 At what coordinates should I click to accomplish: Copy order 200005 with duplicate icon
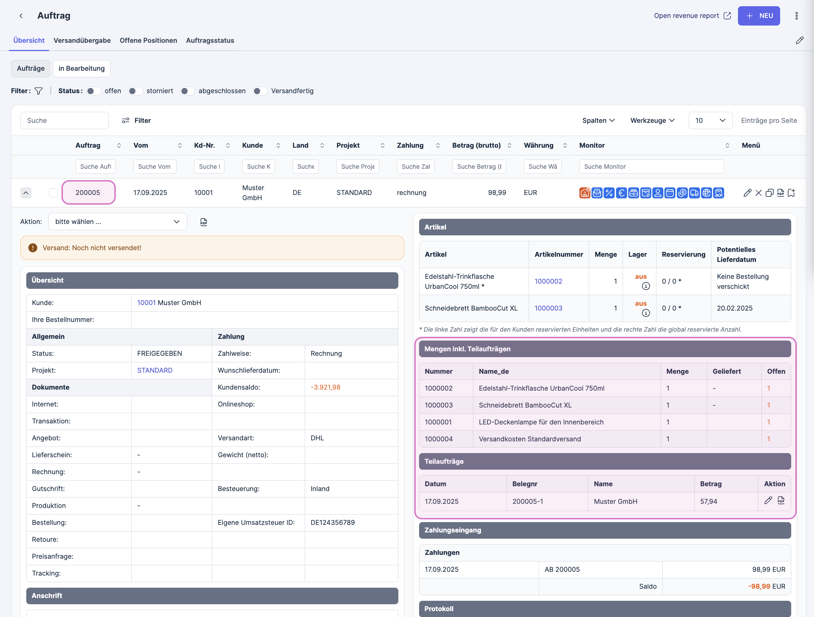pos(769,193)
